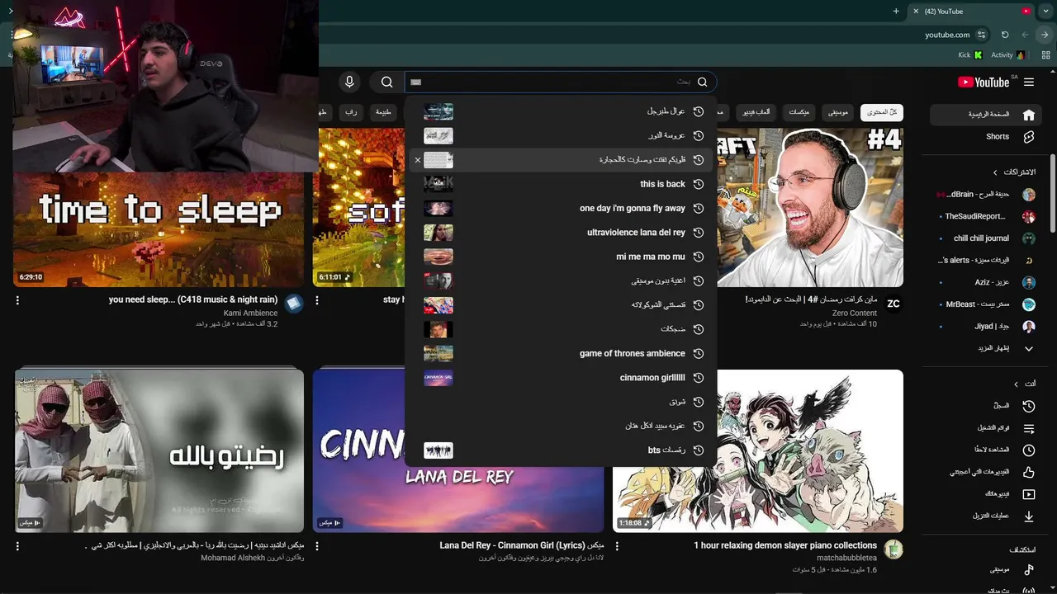1057x594 pixels.
Task: Select the Music filter chip
Action: (838, 111)
